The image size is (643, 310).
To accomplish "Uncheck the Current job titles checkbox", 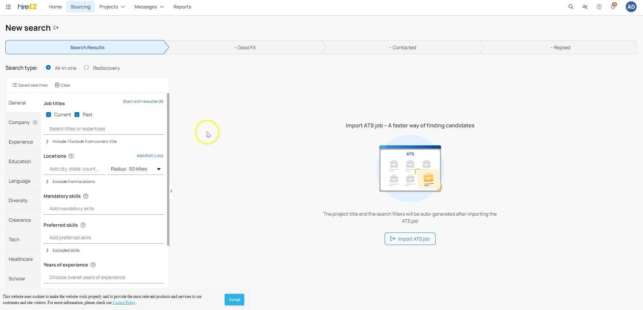I will (x=49, y=115).
